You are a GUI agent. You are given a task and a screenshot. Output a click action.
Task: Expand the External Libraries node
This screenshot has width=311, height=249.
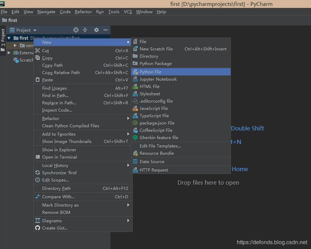(x=9, y=53)
